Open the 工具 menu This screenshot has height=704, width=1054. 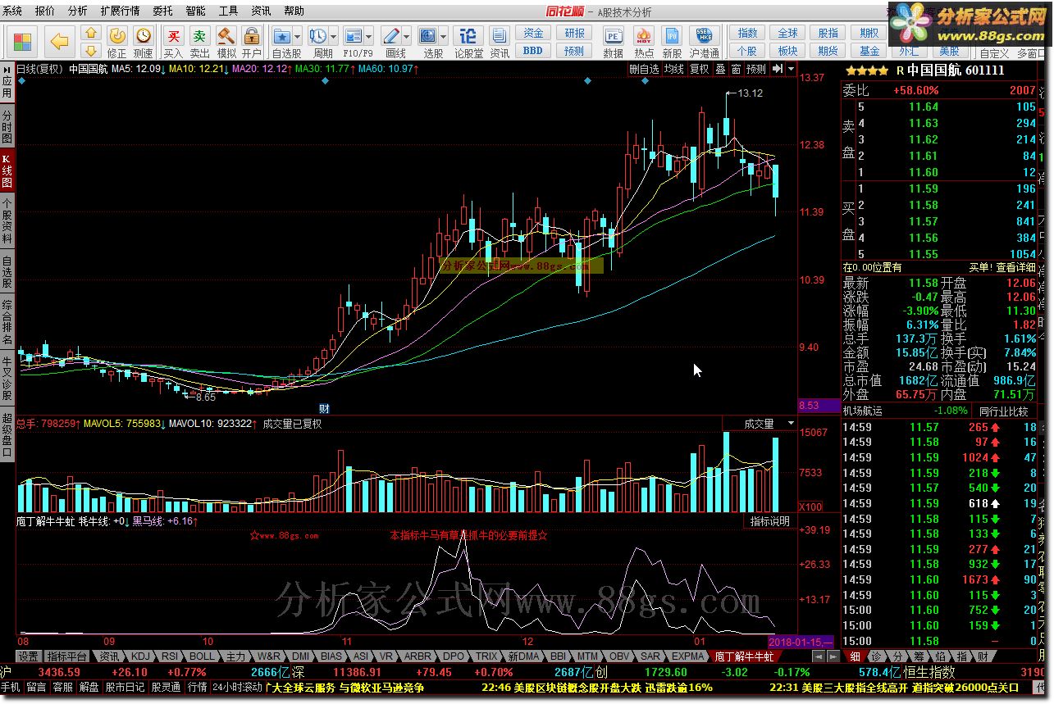(228, 11)
